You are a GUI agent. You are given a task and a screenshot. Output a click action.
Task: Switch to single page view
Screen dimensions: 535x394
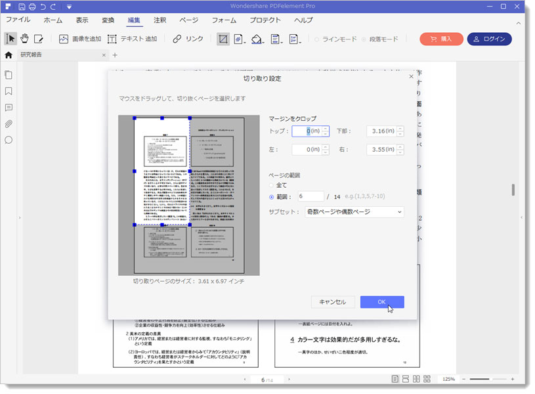click(395, 379)
